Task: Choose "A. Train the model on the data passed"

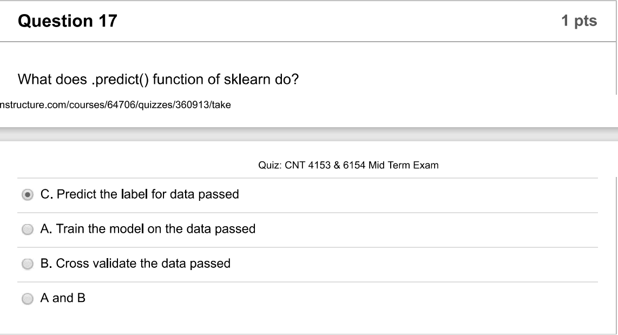Action: (x=27, y=228)
